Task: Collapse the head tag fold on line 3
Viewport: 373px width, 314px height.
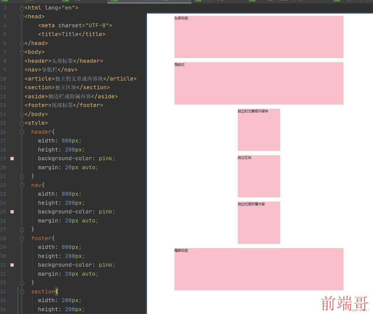Action: coord(22,17)
